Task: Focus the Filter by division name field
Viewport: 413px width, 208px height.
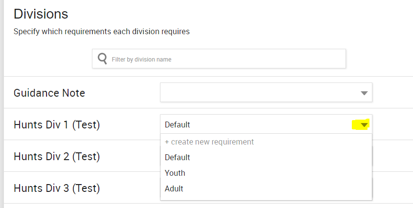Action: (225, 59)
